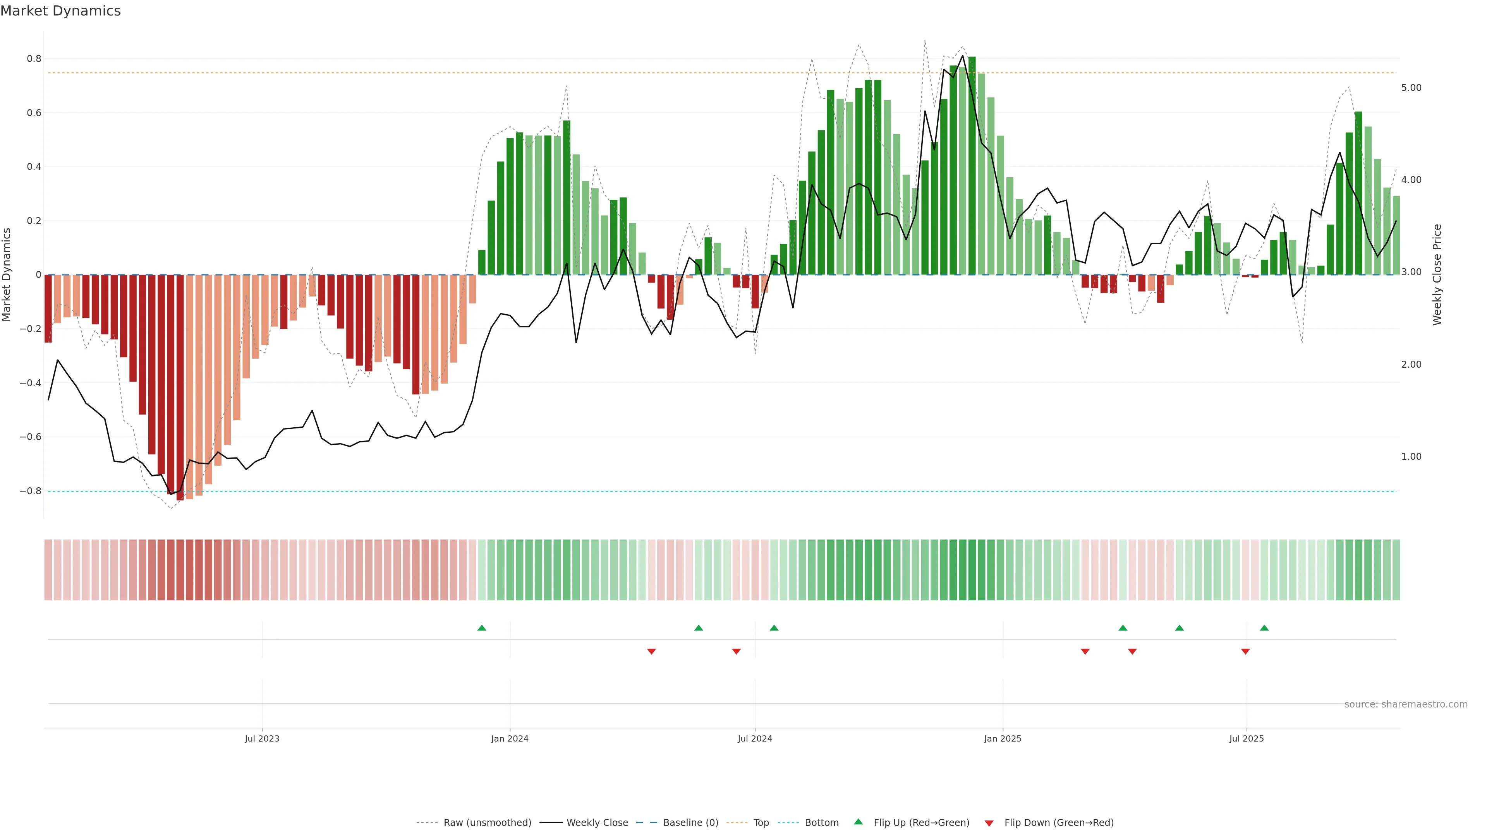Click the darkest red heat-strip segment
The image size is (1487, 836).
180,570
